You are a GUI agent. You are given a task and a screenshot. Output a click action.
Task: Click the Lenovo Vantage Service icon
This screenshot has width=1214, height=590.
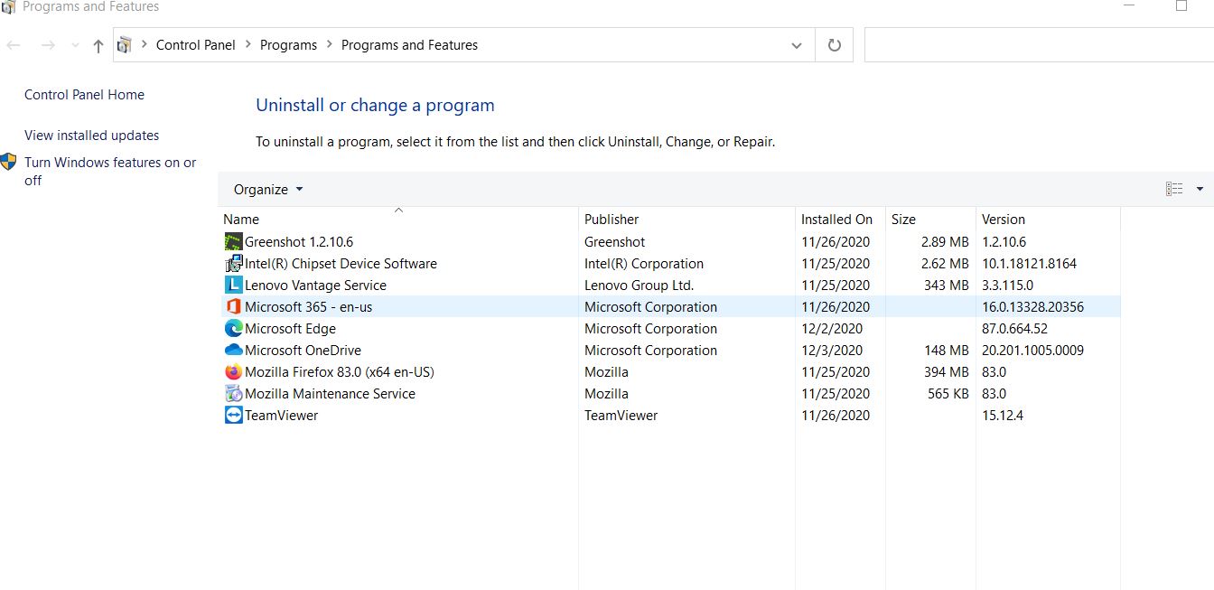coord(233,286)
